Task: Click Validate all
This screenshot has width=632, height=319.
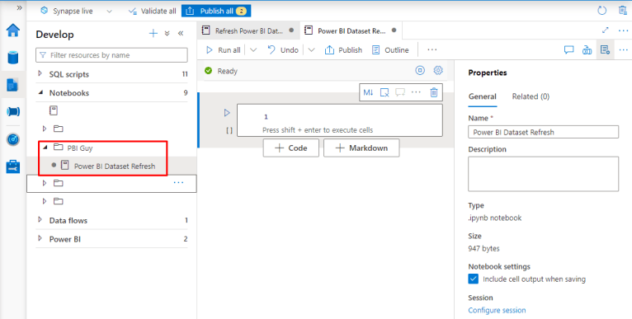Action: point(152,12)
